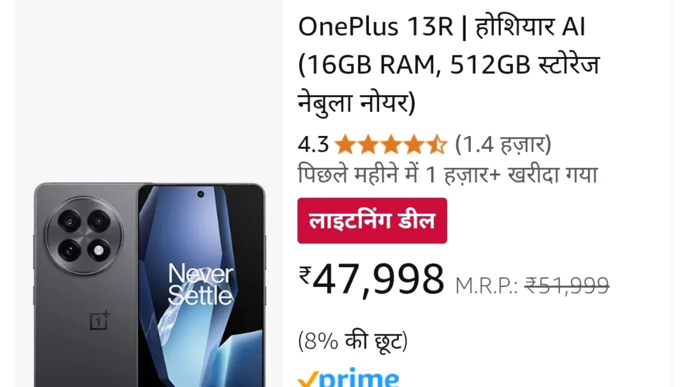Image resolution: width=688 pixels, height=387 pixels.
Task: Click the half-filled fifth rating star
Action: coord(436,145)
